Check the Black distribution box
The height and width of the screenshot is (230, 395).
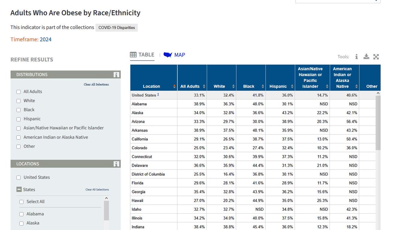click(19, 110)
